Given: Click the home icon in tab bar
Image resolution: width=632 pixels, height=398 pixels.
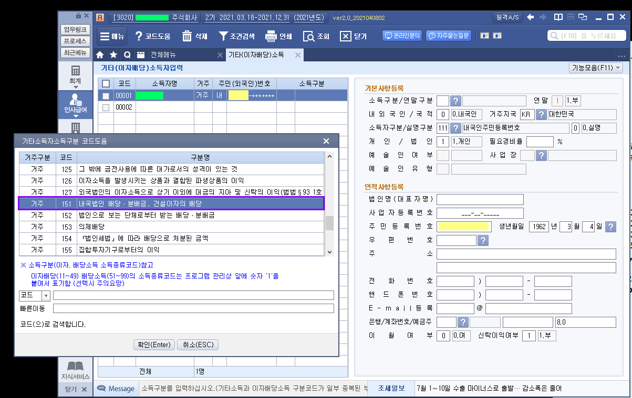Looking at the screenshot, I should click(100, 55).
